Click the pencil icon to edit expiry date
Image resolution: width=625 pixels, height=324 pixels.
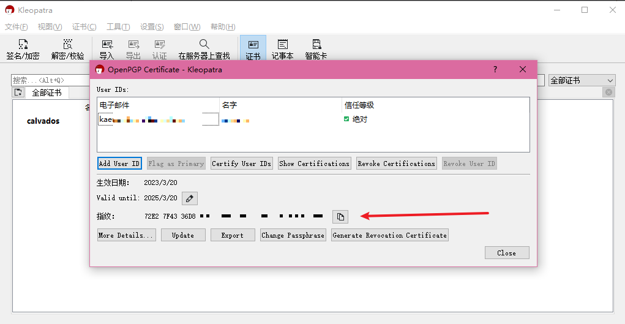(x=190, y=198)
